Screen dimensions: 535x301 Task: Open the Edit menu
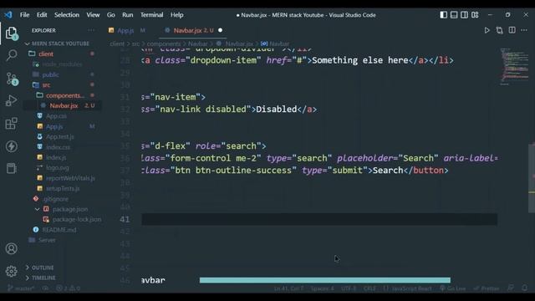pyautogui.click(x=42, y=15)
